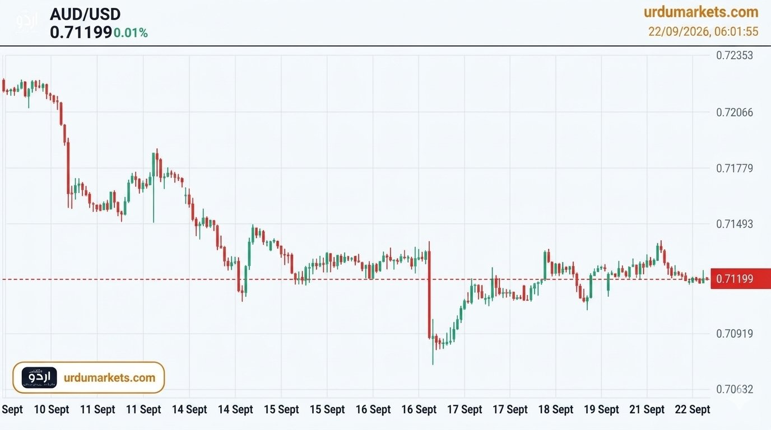Select the 0.72353 price axis label

tap(735, 55)
